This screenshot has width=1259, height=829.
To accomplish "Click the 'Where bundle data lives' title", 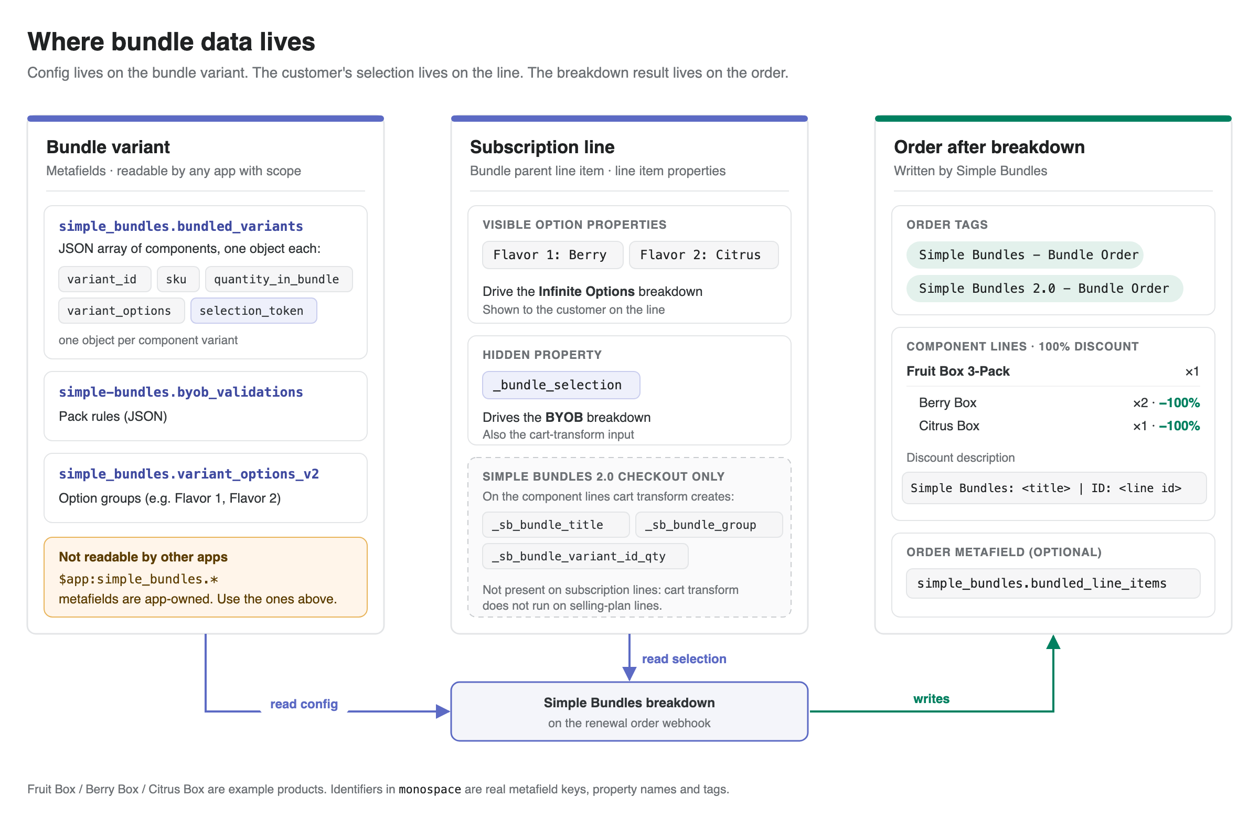I will pos(172,42).
